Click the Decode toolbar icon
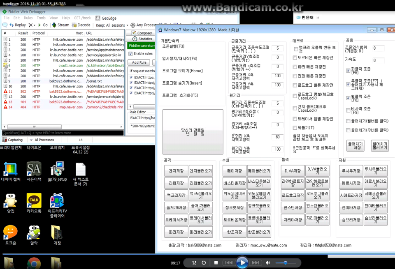The height and width of the screenshot is (269, 395). tap(75, 25)
